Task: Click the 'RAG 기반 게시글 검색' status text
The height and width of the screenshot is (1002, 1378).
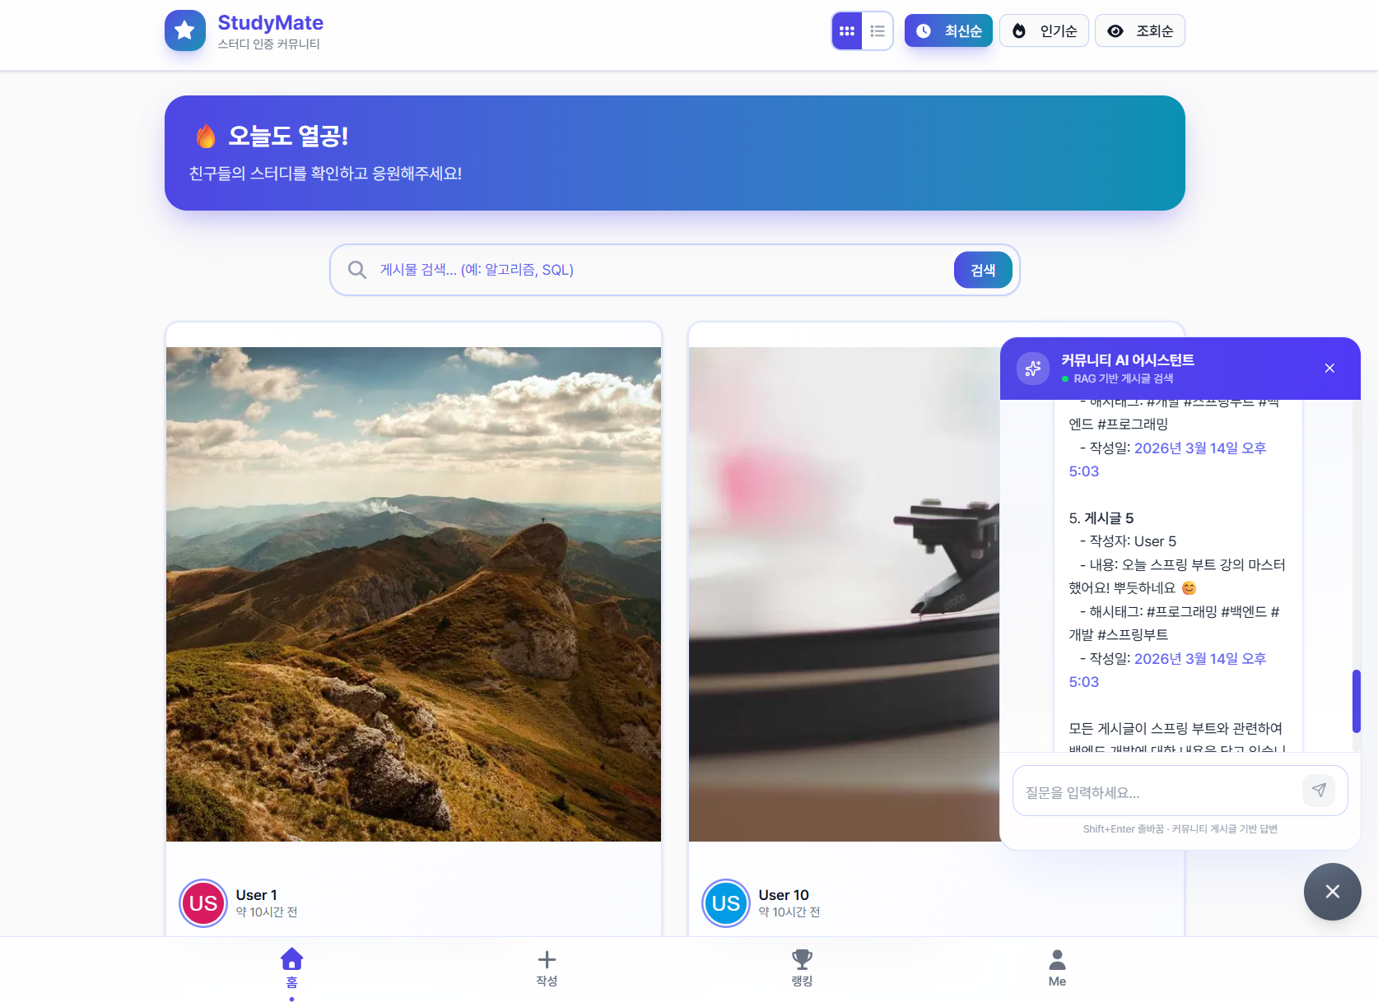Action: click(1124, 378)
